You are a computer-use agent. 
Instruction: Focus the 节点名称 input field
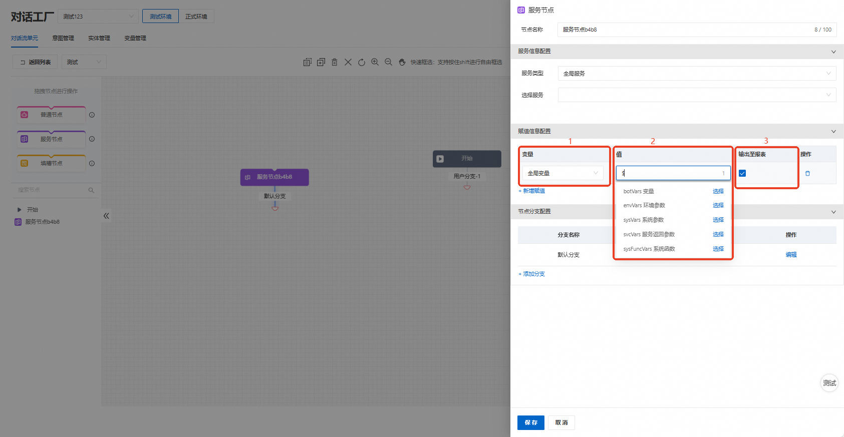697,30
